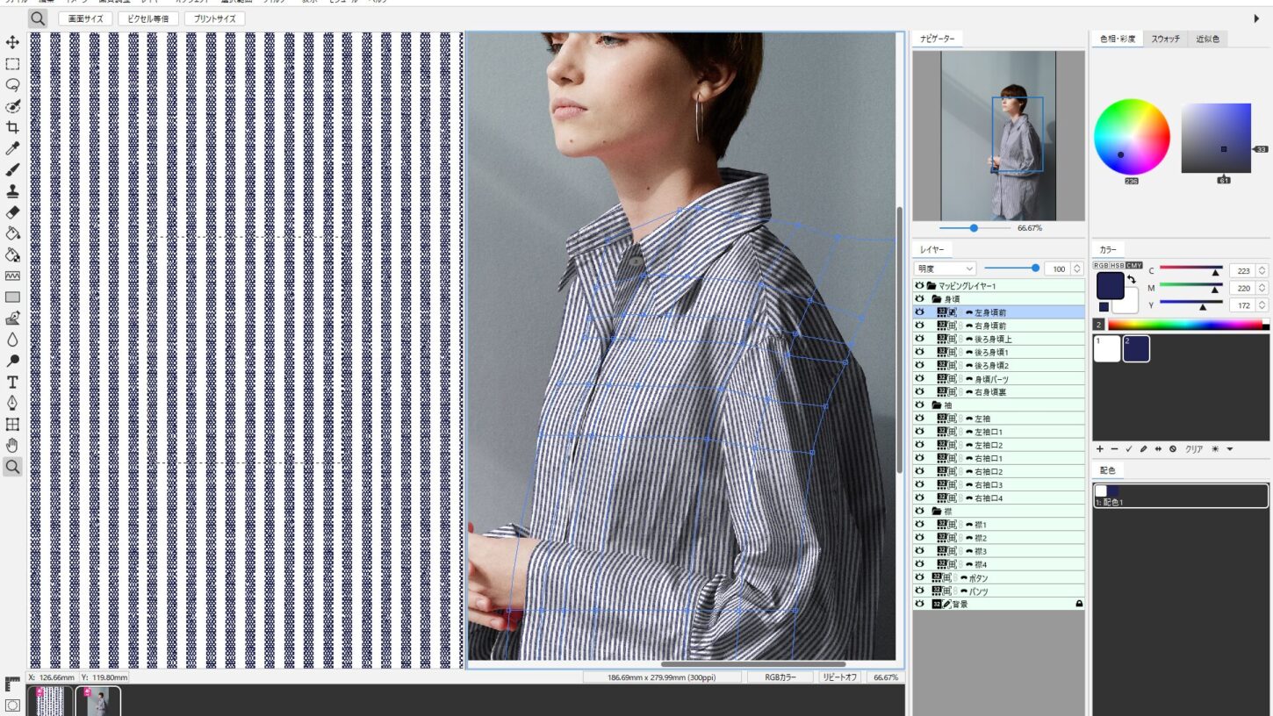Image resolution: width=1273 pixels, height=716 pixels.
Task: Choose the Text tool
Action: point(12,382)
